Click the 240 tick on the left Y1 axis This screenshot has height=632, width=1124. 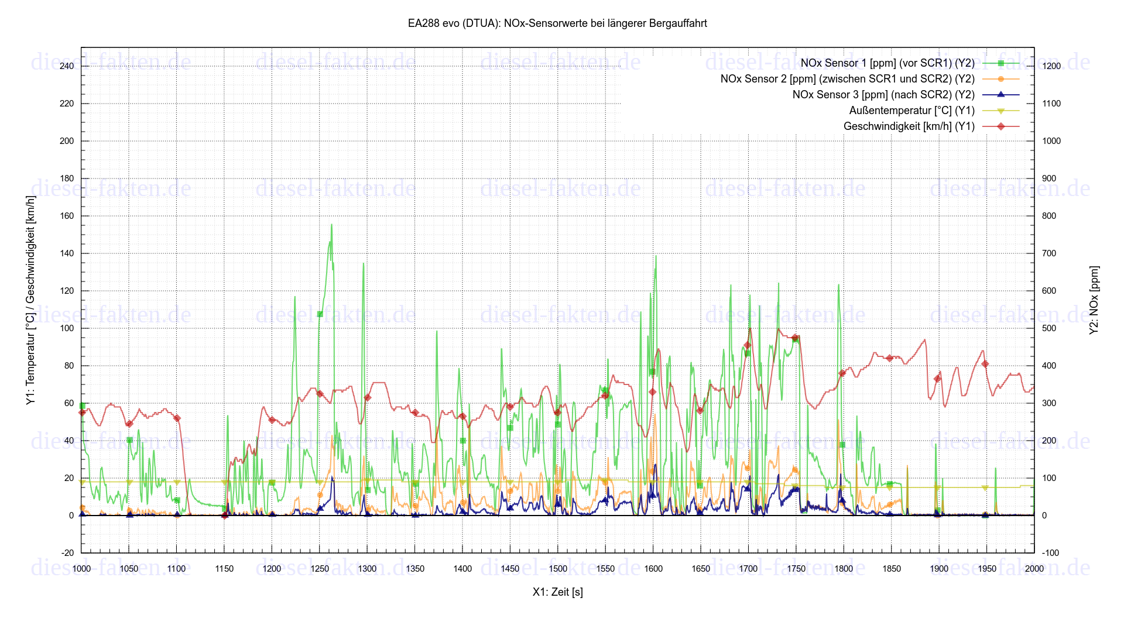pyautogui.click(x=67, y=66)
